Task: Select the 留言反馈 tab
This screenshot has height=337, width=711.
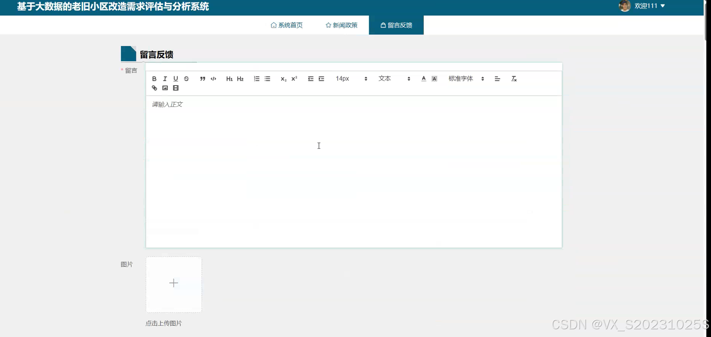Action: point(396,25)
